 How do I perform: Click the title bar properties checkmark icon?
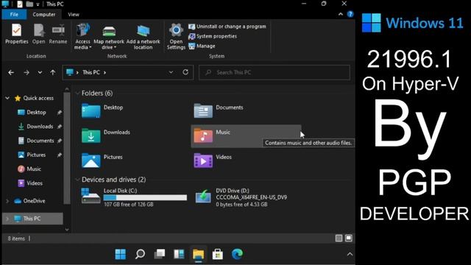coord(20,4)
